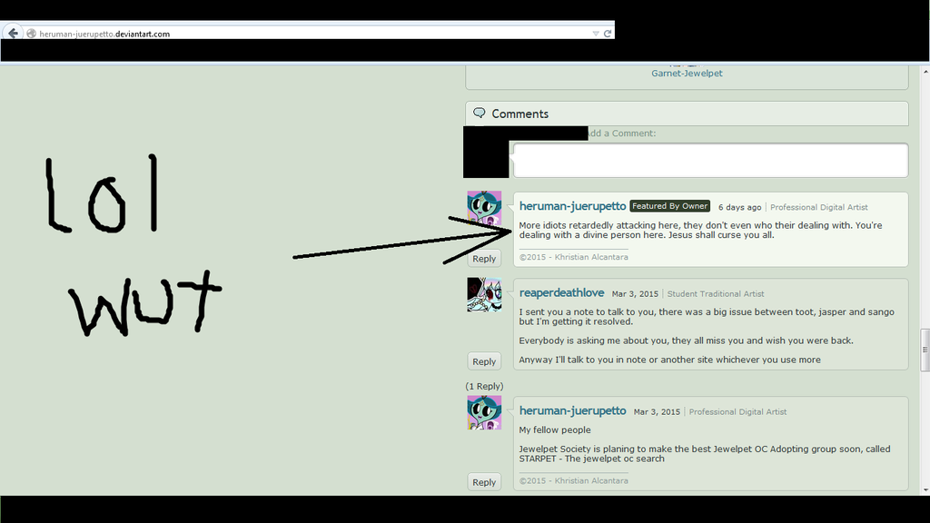Screen dimensions: 930x523
Task: Expand the (1 Reply) thread link
Action: coord(484,386)
